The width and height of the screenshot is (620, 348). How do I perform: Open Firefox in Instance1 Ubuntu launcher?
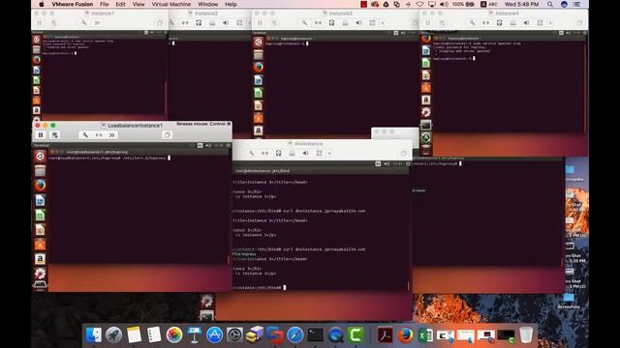[37, 60]
